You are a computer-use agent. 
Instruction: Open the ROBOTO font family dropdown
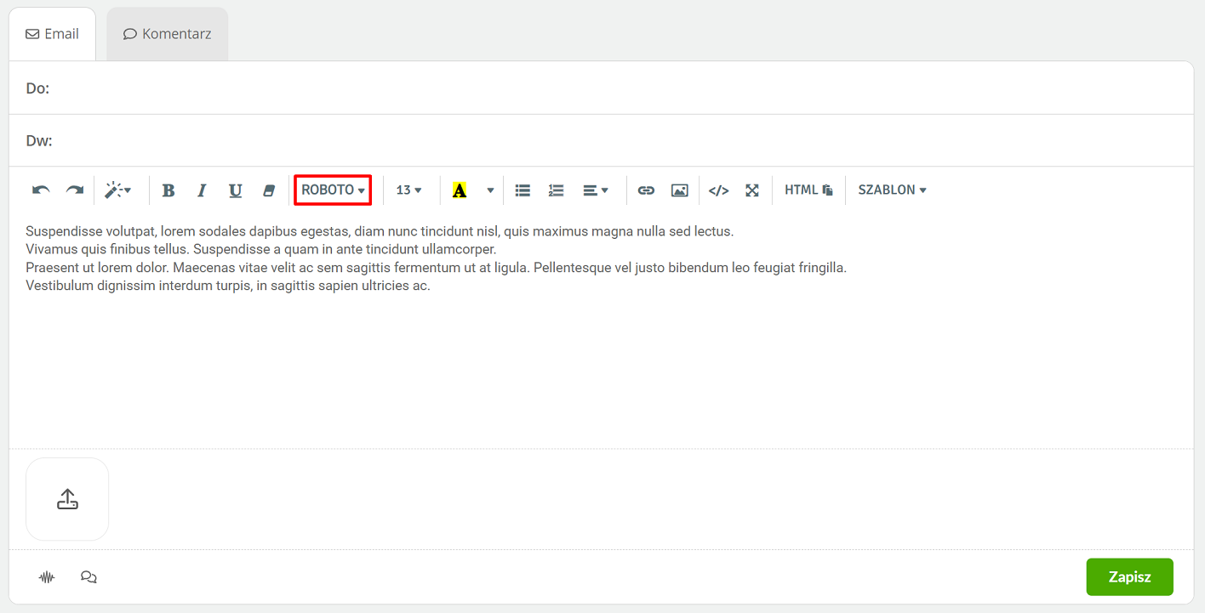pyautogui.click(x=333, y=190)
